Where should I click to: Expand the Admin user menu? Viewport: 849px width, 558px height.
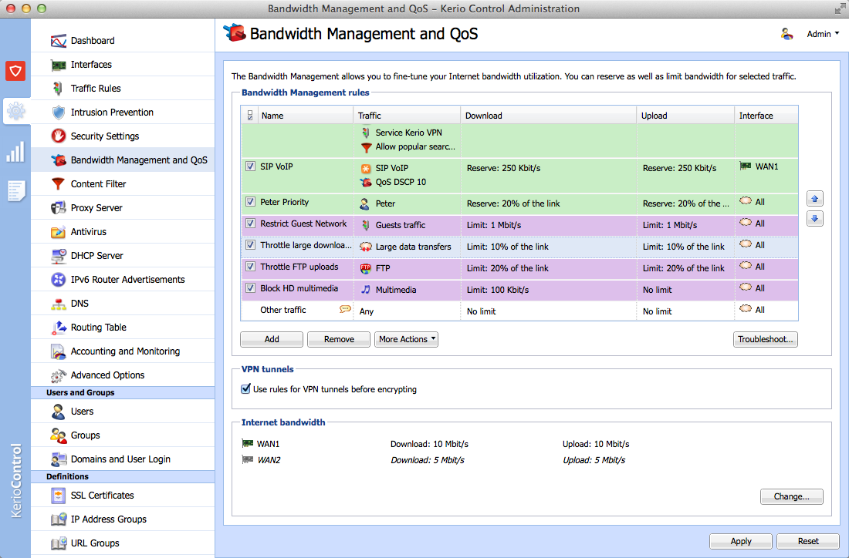coord(823,33)
